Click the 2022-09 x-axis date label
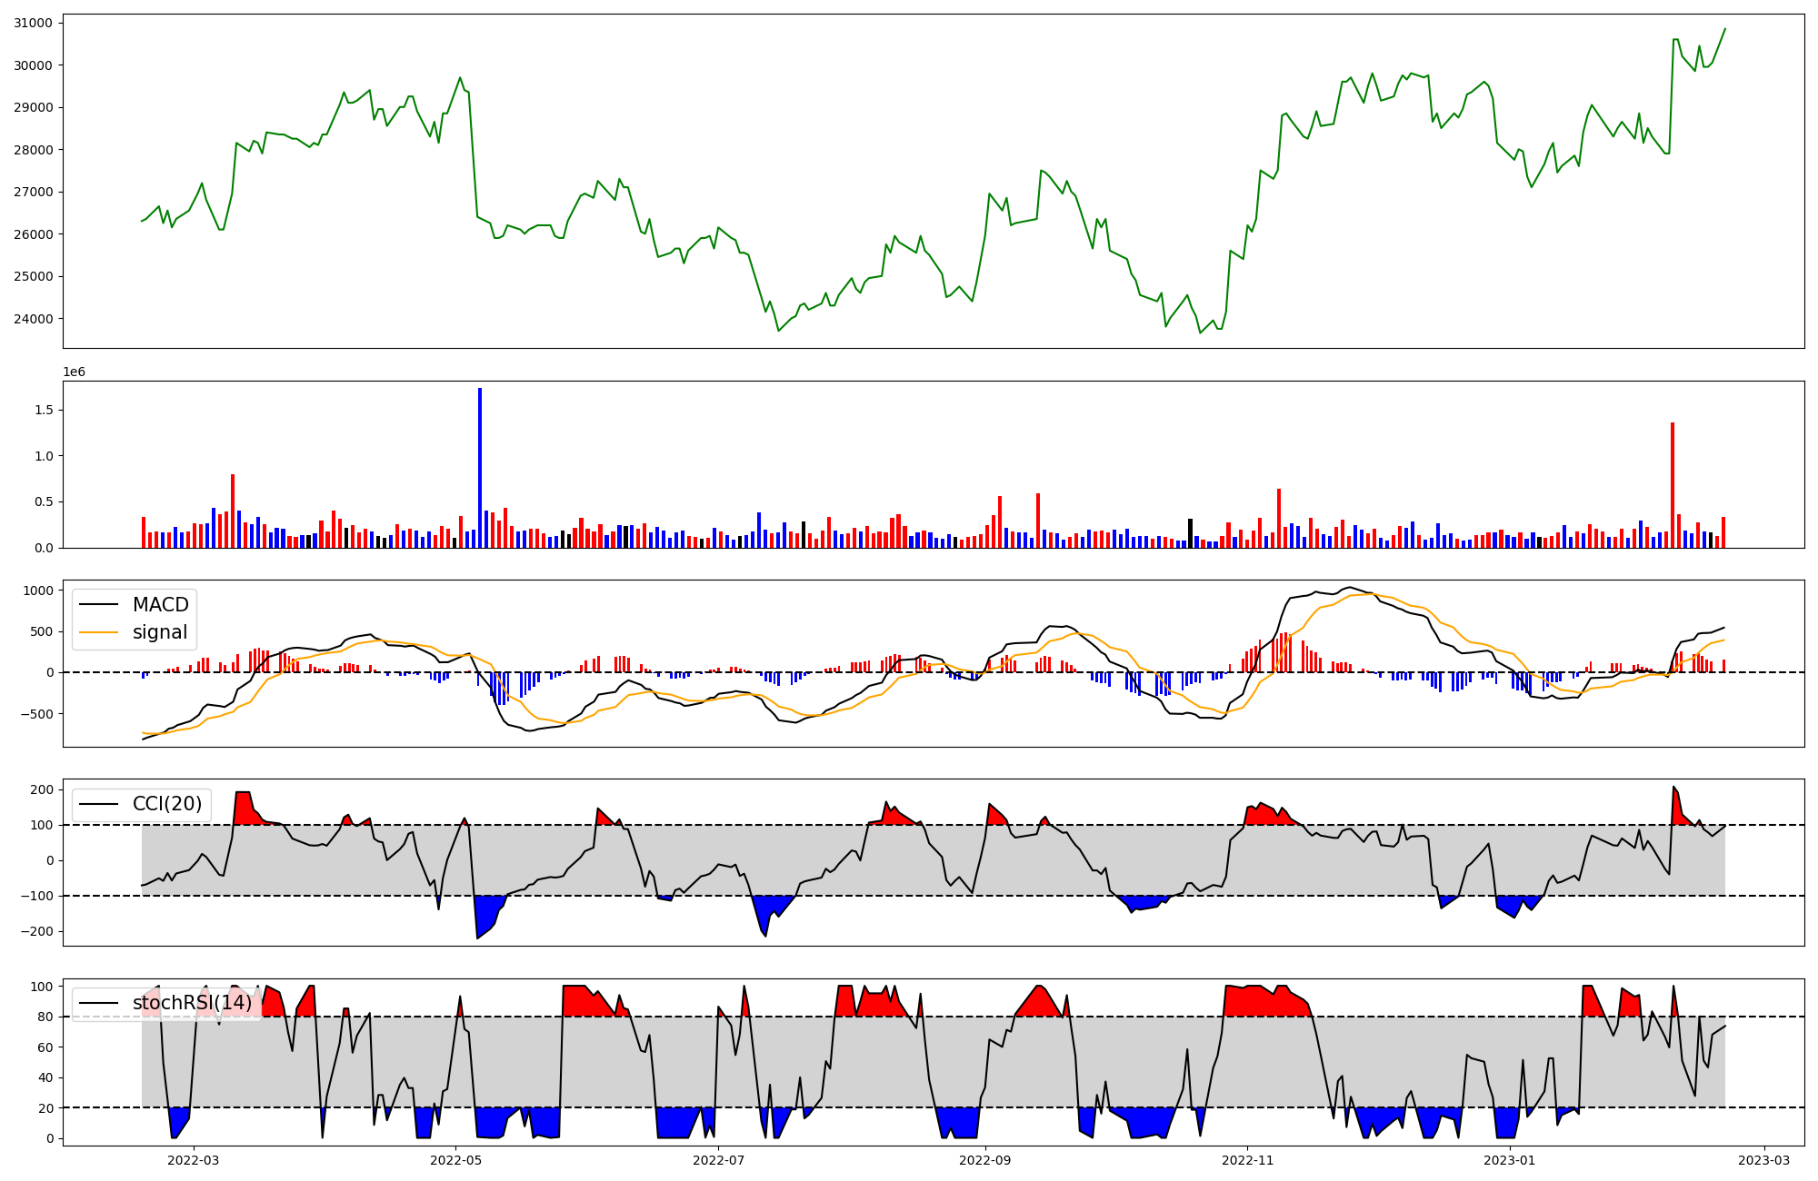The width and height of the screenshot is (1818, 1181). click(x=985, y=1160)
